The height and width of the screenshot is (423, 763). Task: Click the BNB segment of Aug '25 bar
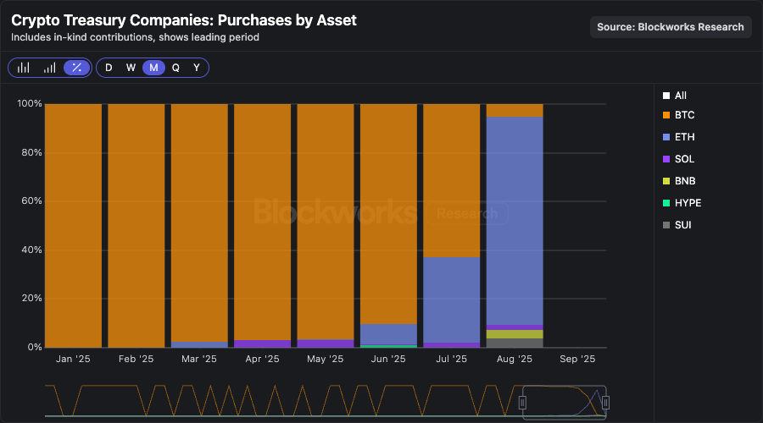tap(515, 334)
